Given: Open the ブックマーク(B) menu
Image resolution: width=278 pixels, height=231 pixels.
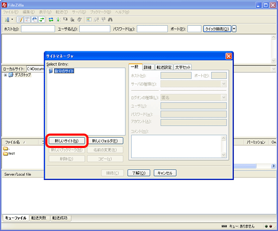Looking at the screenshot, I should (100, 12).
